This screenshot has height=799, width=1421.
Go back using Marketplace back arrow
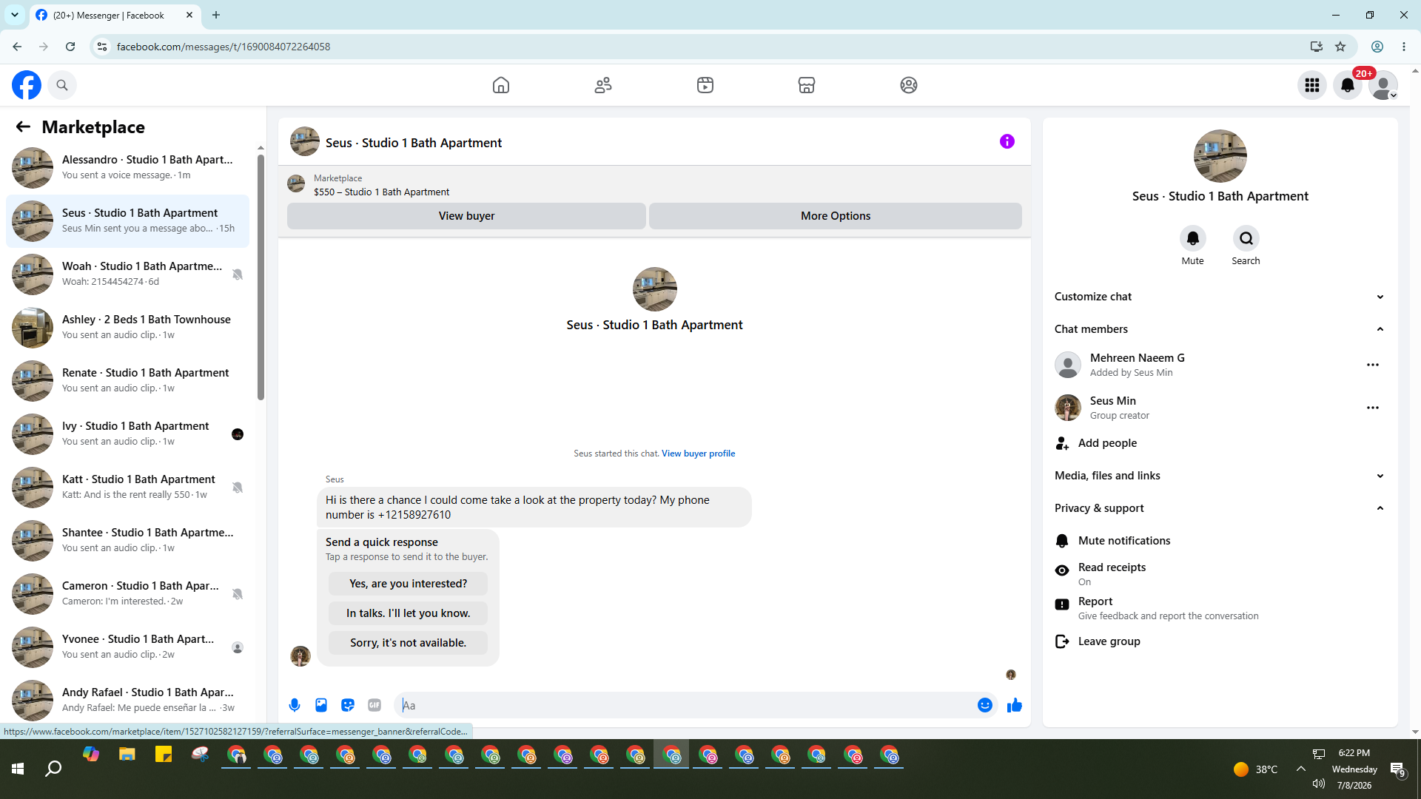(23, 127)
